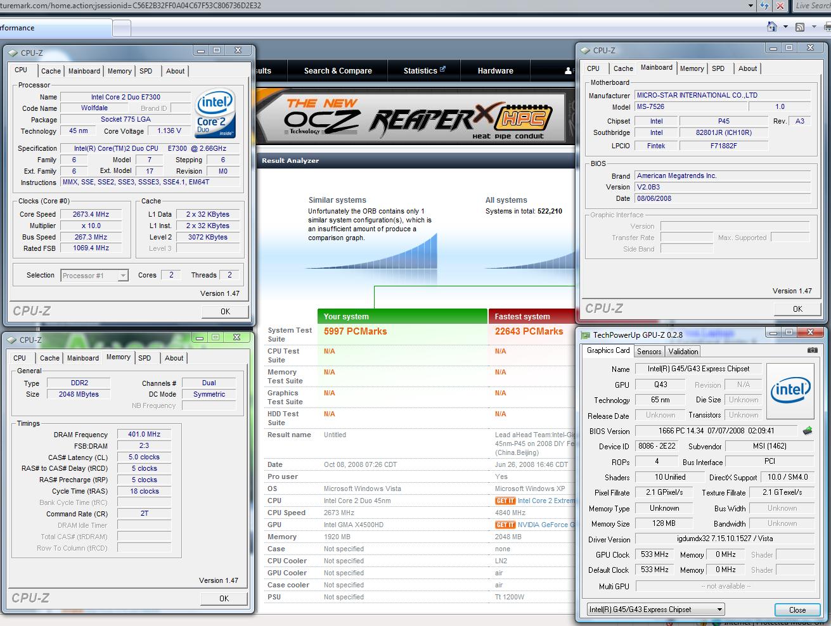Open the Sensors tab in GPU-Z

tap(649, 352)
